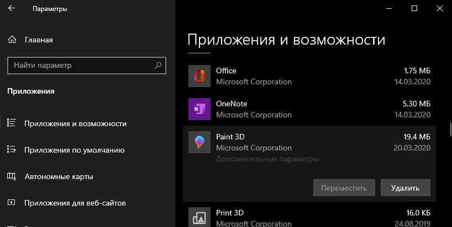
Task: Click the Приложения и возможности page title
Action: pos(286,39)
